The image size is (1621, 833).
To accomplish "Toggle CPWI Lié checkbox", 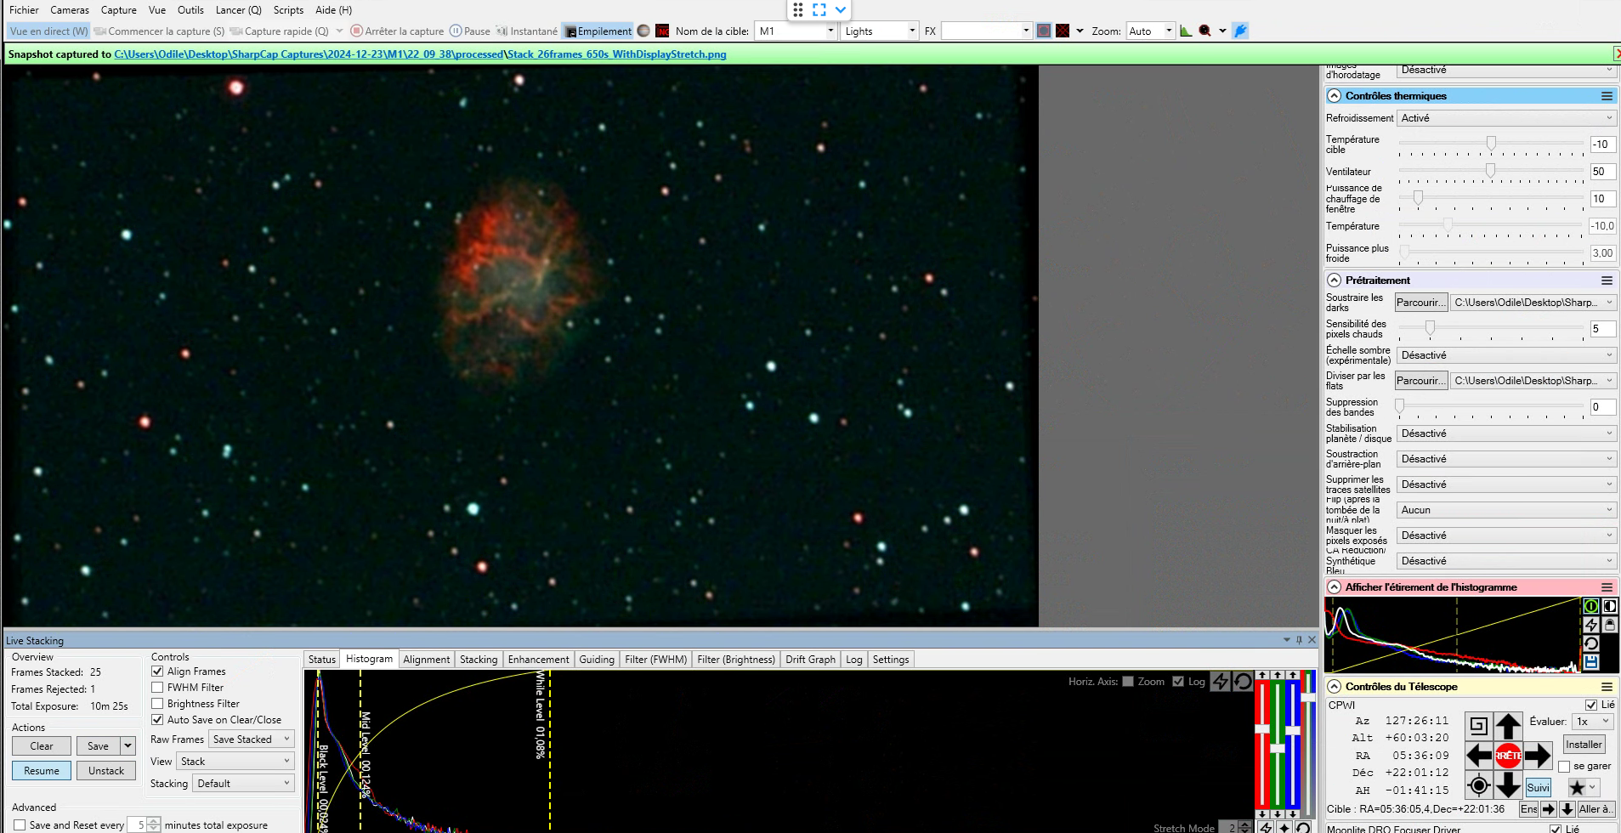I will tap(1591, 705).
